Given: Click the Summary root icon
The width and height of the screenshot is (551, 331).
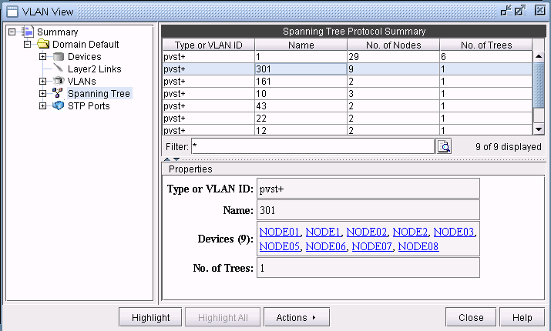Looking at the screenshot, I should (29, 32).
